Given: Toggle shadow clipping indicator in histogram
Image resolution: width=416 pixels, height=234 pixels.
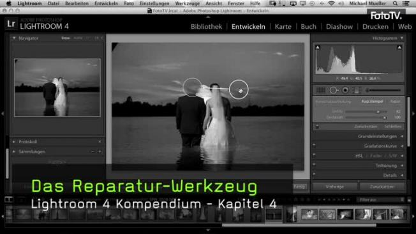Looking at the screenshot, I should 318,47.
